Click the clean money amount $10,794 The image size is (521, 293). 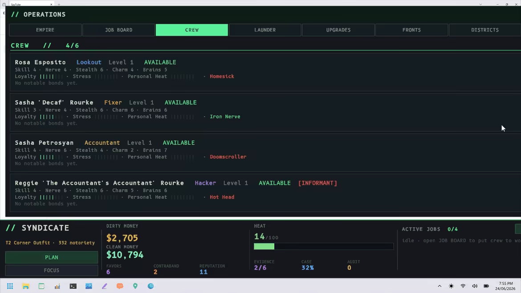(125, 255)
